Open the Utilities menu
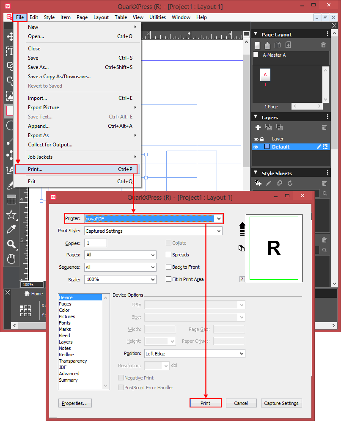The width and height of the screenshot is (341, 421). click(x=157, y=17)
